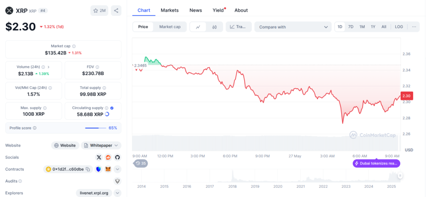Screen dimensions: 426x197
Task: Set chart range to 1D
Action: 340,27
